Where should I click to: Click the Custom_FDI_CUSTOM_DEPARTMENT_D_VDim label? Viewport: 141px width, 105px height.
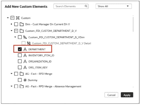[56, 37]
